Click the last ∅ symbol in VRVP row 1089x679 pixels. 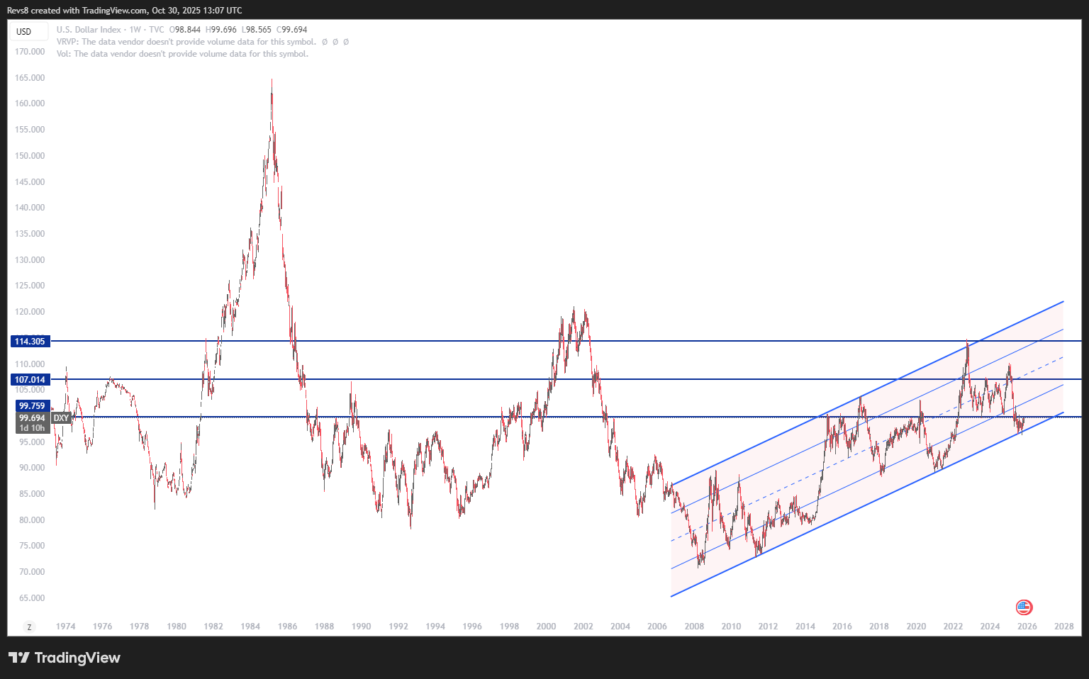click(346, 42)
